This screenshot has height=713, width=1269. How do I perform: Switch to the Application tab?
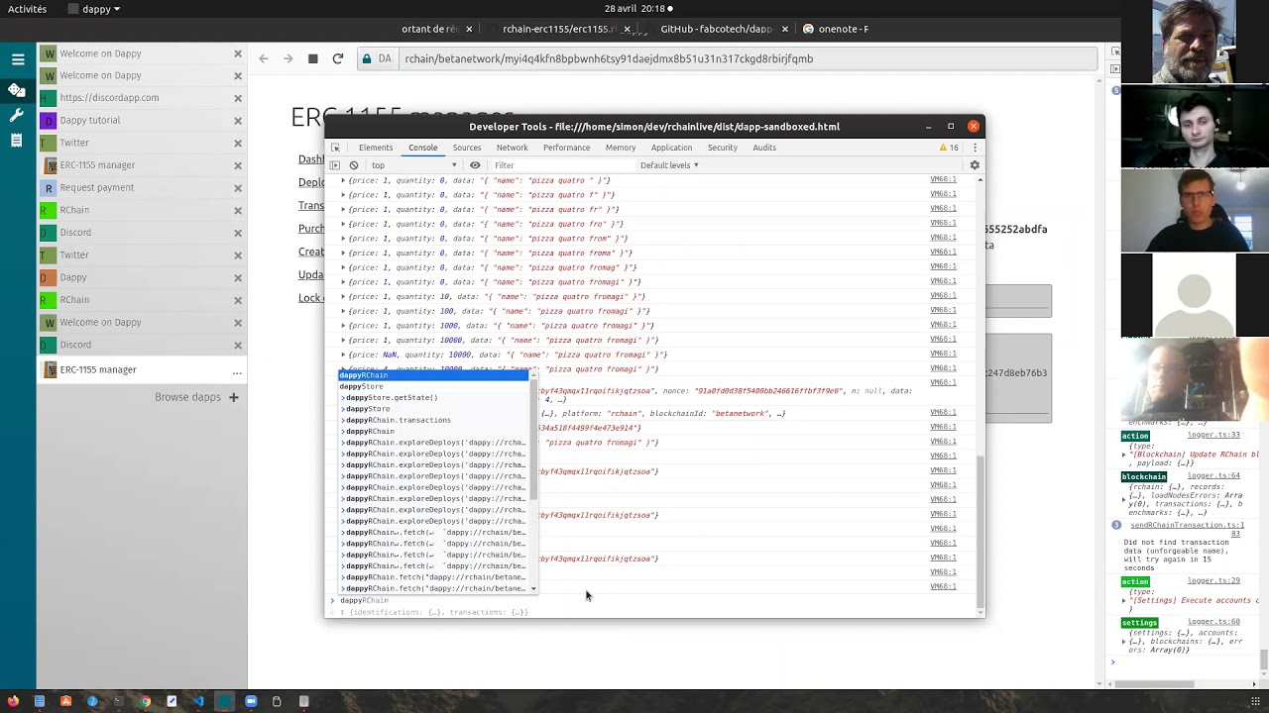(671, 148)
